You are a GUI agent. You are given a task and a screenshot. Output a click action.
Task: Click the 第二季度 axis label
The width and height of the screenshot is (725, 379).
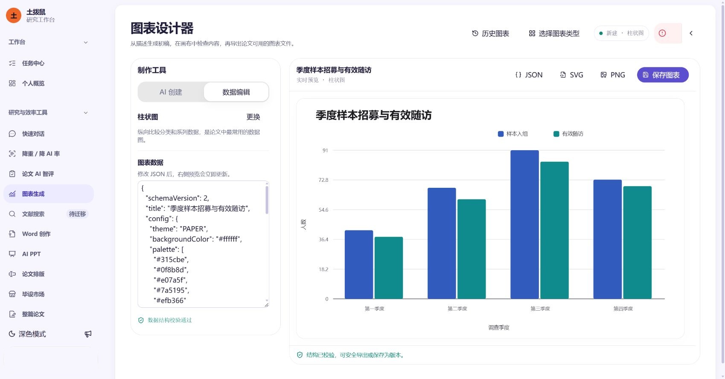pos(457,309)
